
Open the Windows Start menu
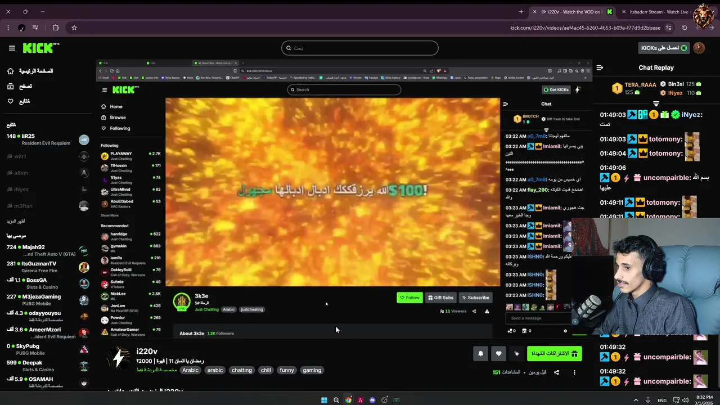[324, 400]
